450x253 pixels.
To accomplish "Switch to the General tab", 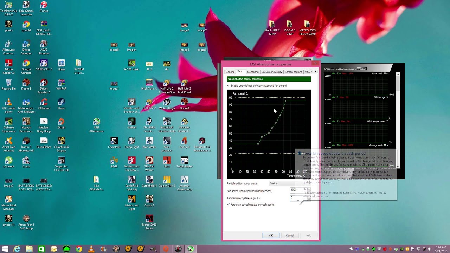I will click(x=230, y=72).
